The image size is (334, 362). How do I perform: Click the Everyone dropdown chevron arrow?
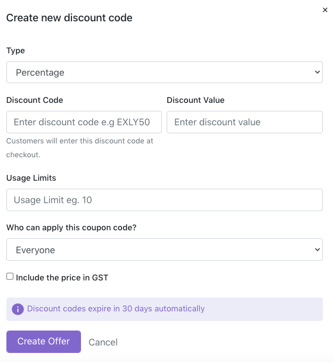point(317,250)
